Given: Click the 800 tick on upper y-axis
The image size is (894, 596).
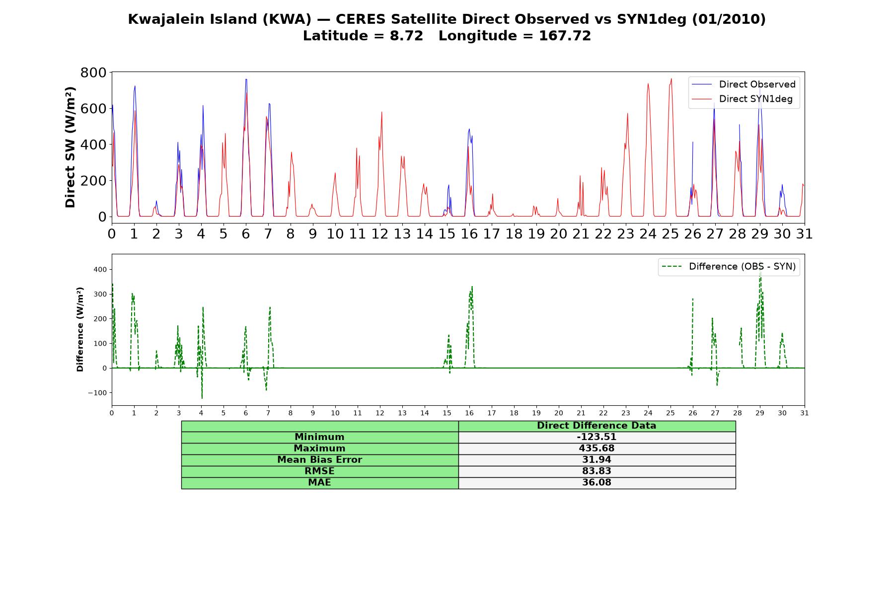Looking at the screenshot, I should pyautogui.click(x=93, y=73).
